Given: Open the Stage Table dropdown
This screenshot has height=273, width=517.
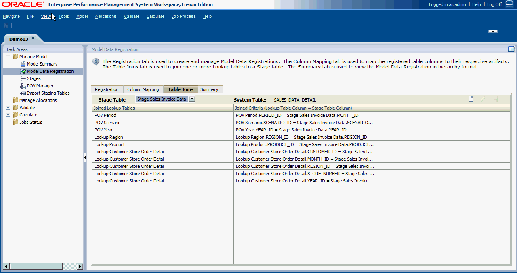Looking at the screenshot, I should (x=192, y=99).
